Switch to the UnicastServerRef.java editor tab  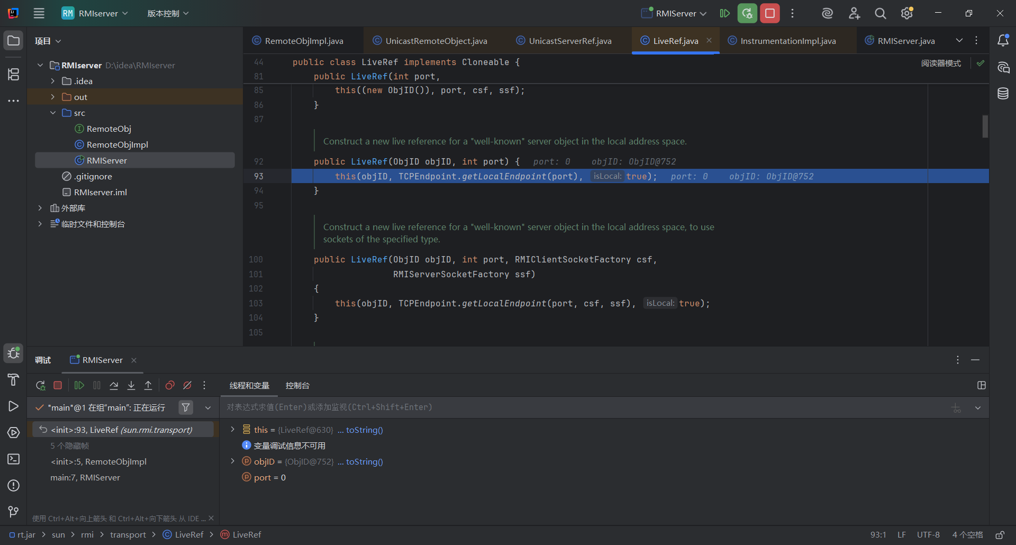coord(569,41)
